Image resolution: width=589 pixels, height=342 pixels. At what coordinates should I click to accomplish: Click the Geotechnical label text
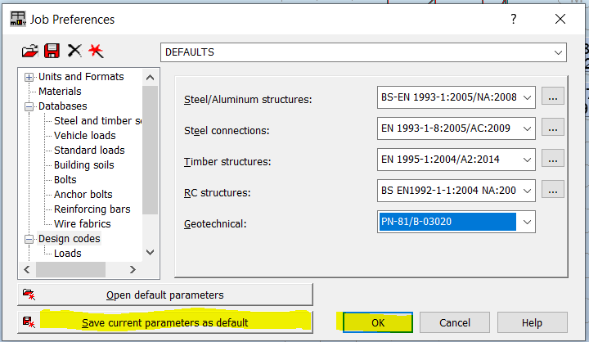(215, 224)
